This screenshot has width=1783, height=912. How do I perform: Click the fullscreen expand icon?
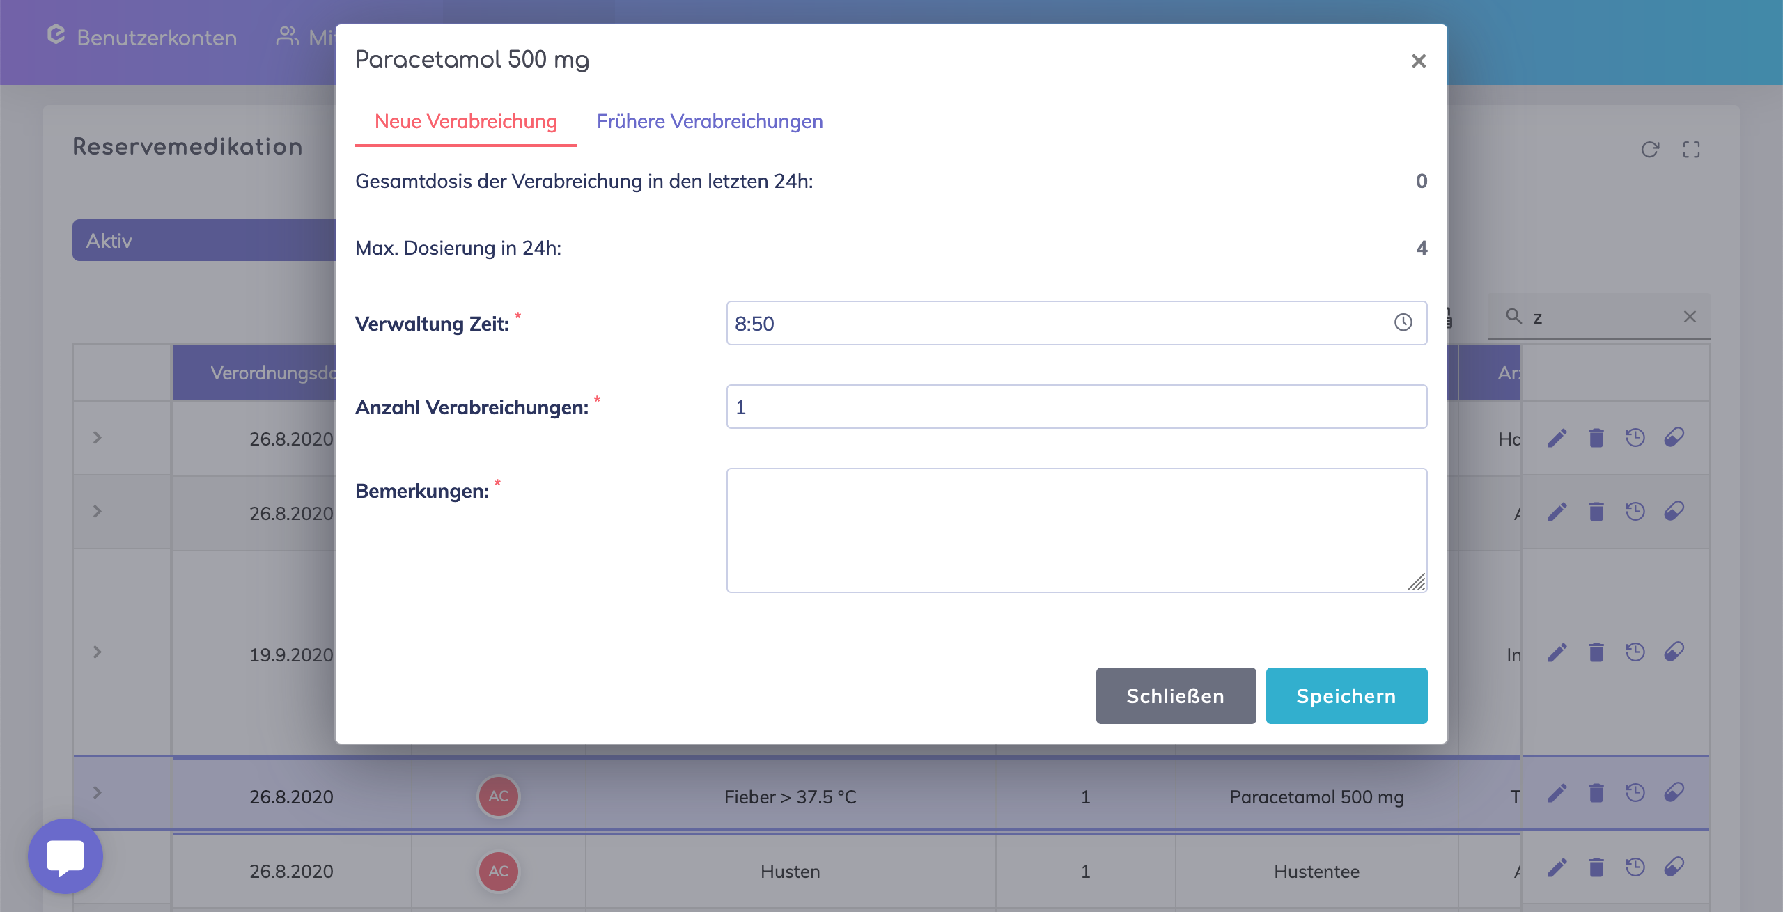click(x=1691, y=150)
